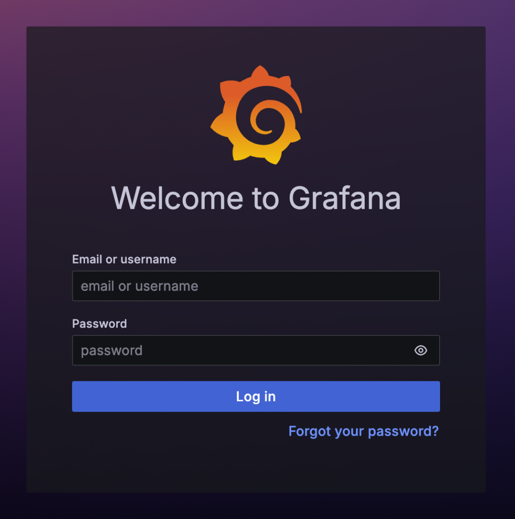Click the blue Log in button

point(256,396)
